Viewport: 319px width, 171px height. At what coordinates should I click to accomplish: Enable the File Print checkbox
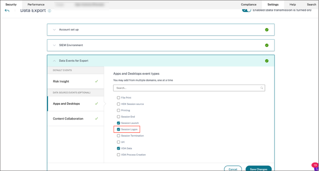pyautogui.click(x=118, y=98)
